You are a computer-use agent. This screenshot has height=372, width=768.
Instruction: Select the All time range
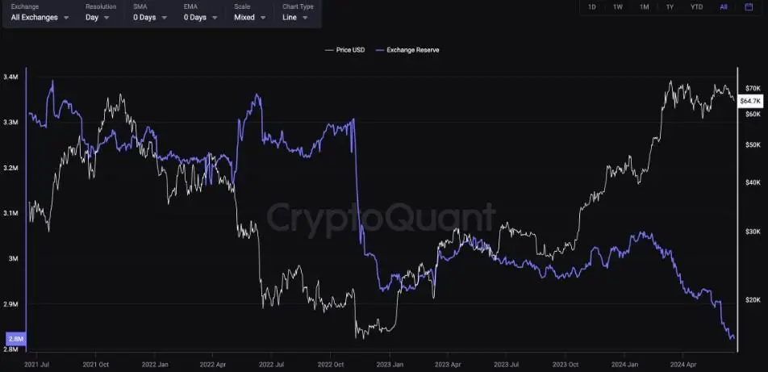click(x=724, y=7)
